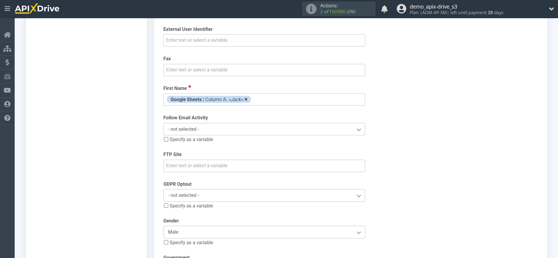Click the External User Identifier field

point(264,40)
